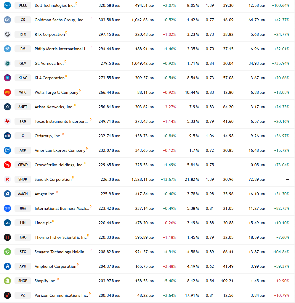The image size is (295, 303).
Task: Click Philip Morris change +1.46%
Action: pos(169,49)
